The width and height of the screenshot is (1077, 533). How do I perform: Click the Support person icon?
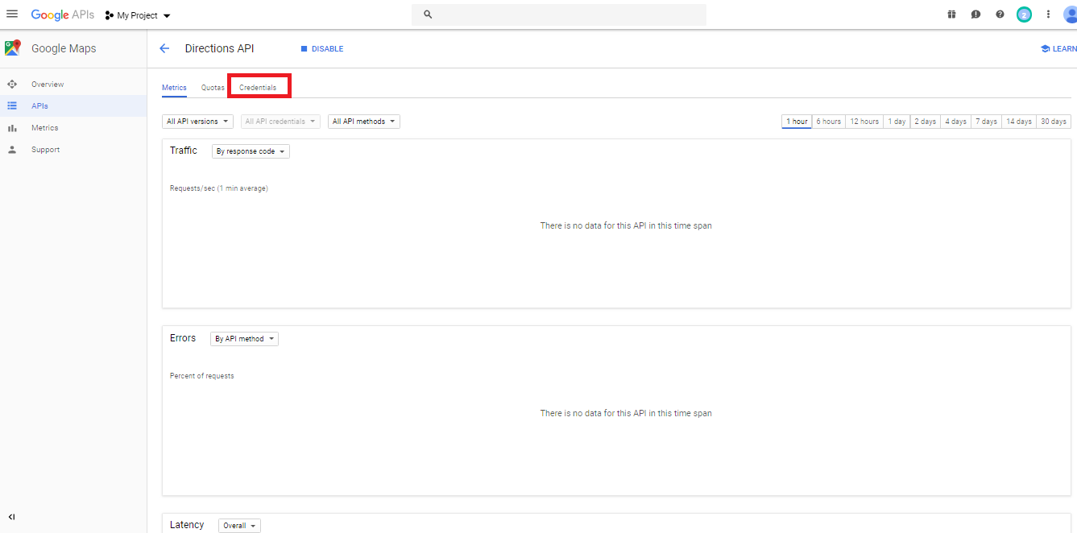12,150
